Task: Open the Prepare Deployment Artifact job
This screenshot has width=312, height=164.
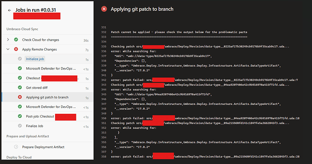Action: click(47, 147)
